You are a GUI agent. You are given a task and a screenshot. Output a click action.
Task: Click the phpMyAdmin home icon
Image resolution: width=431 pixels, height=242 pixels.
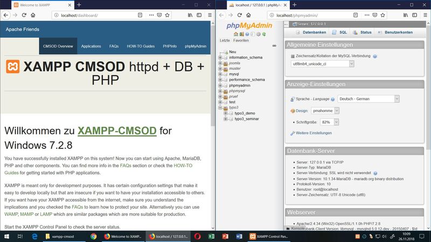point(235,34)
